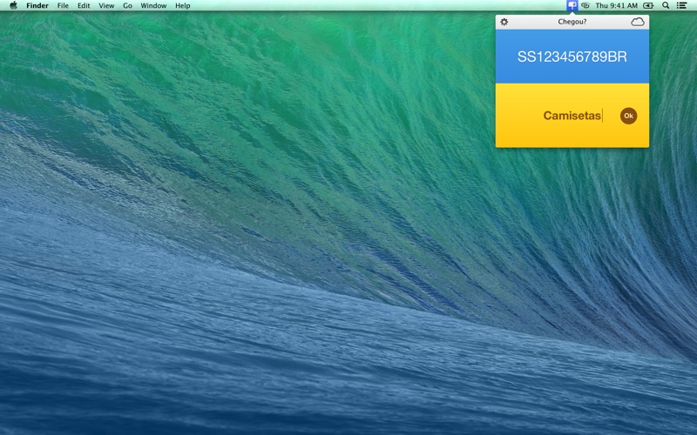Click the Thu 9:41 AM clock

[x=617, y=5]
